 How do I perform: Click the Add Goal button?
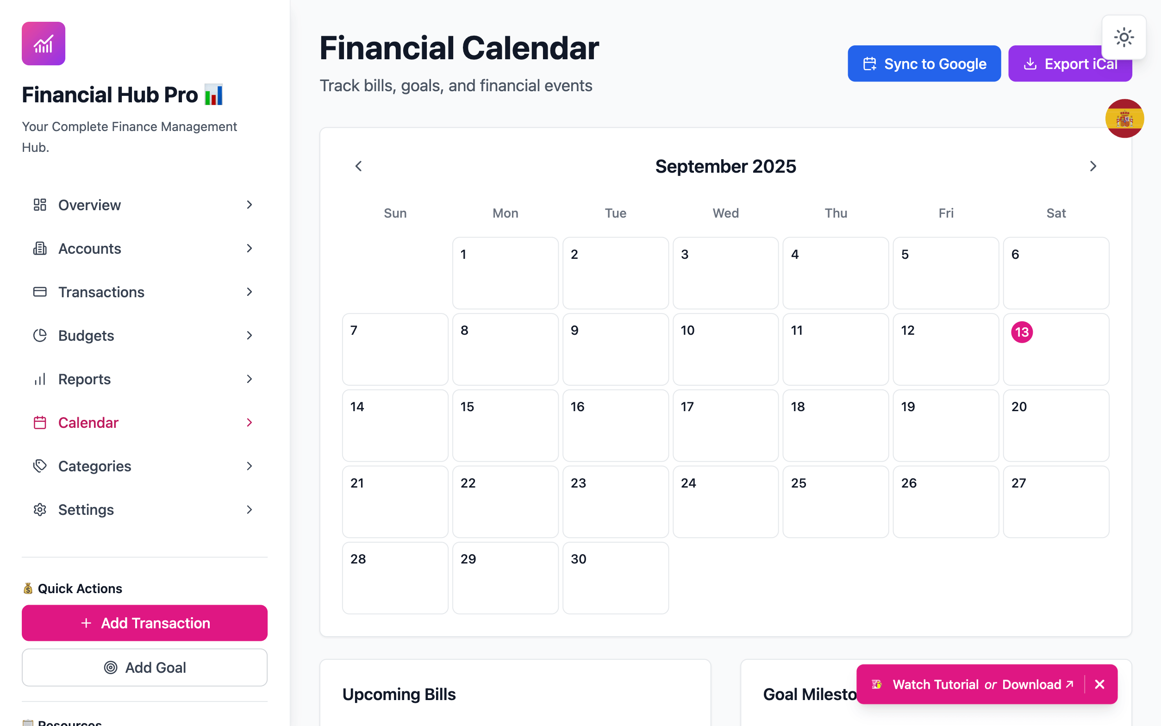144,667
